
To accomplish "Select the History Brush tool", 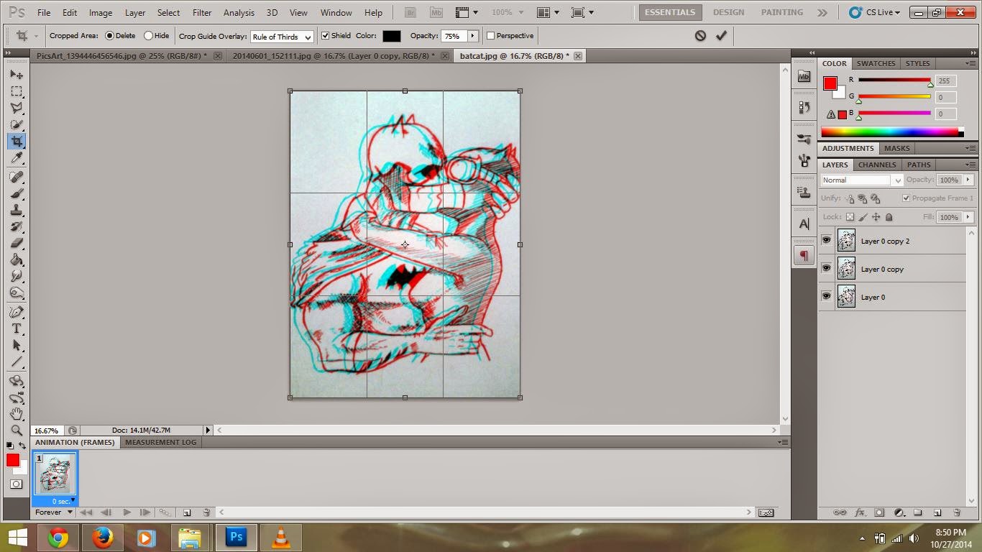I will pos(17,226).
